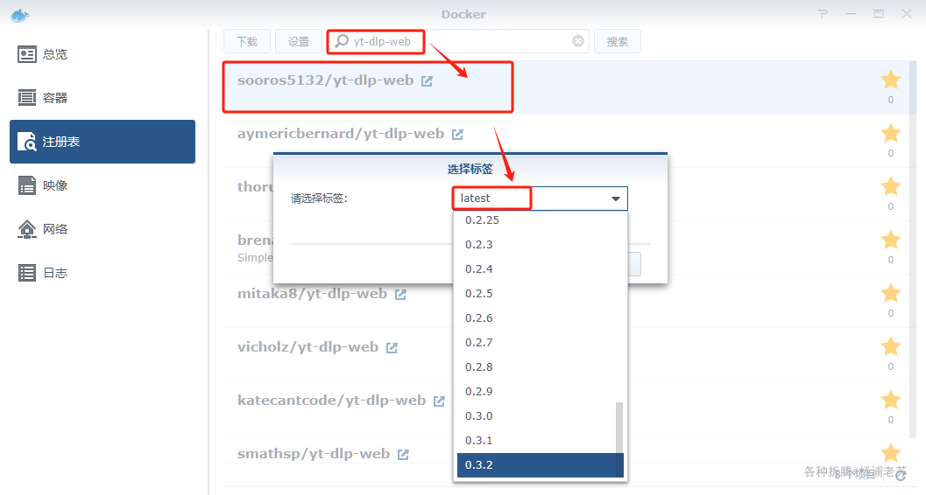Click the help question mark icon
This screenshot has height=495, width=926.
coord(823,13)
